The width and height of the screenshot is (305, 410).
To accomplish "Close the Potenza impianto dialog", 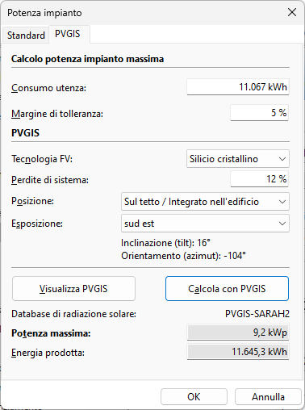I will pos(292,12).
